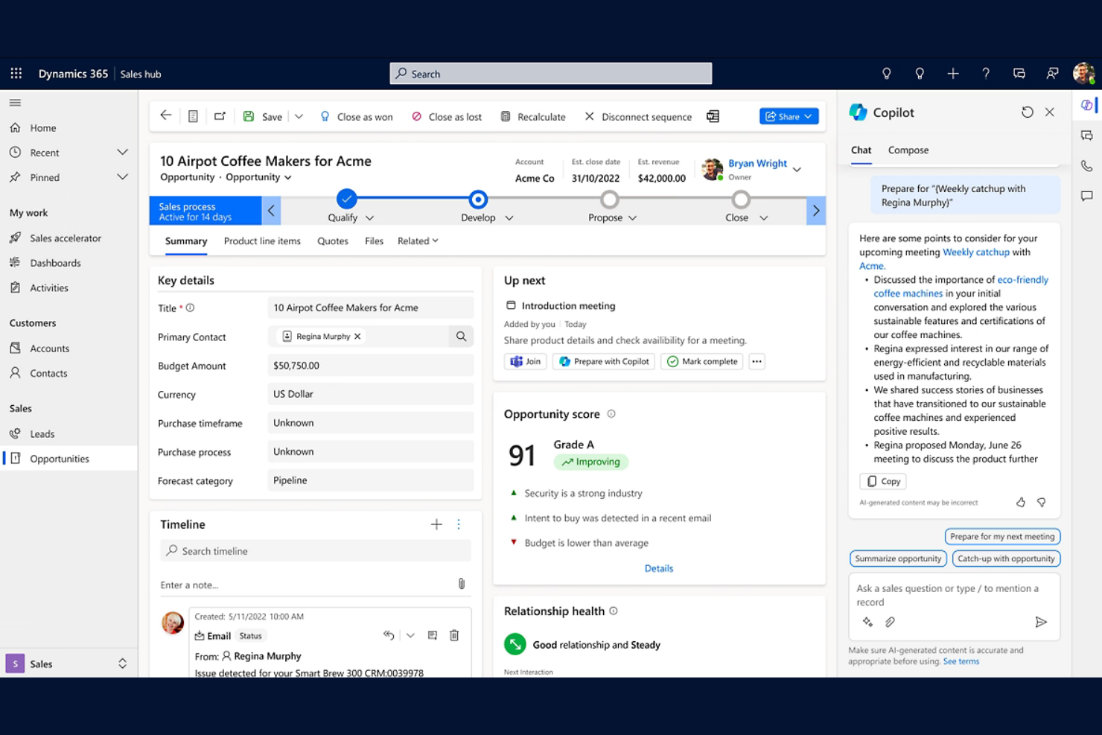Click the Search timeline field

(x=316, y=551)
